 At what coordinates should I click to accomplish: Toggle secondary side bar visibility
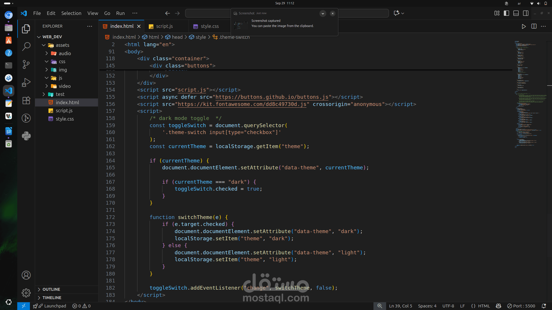coord(526,13)
